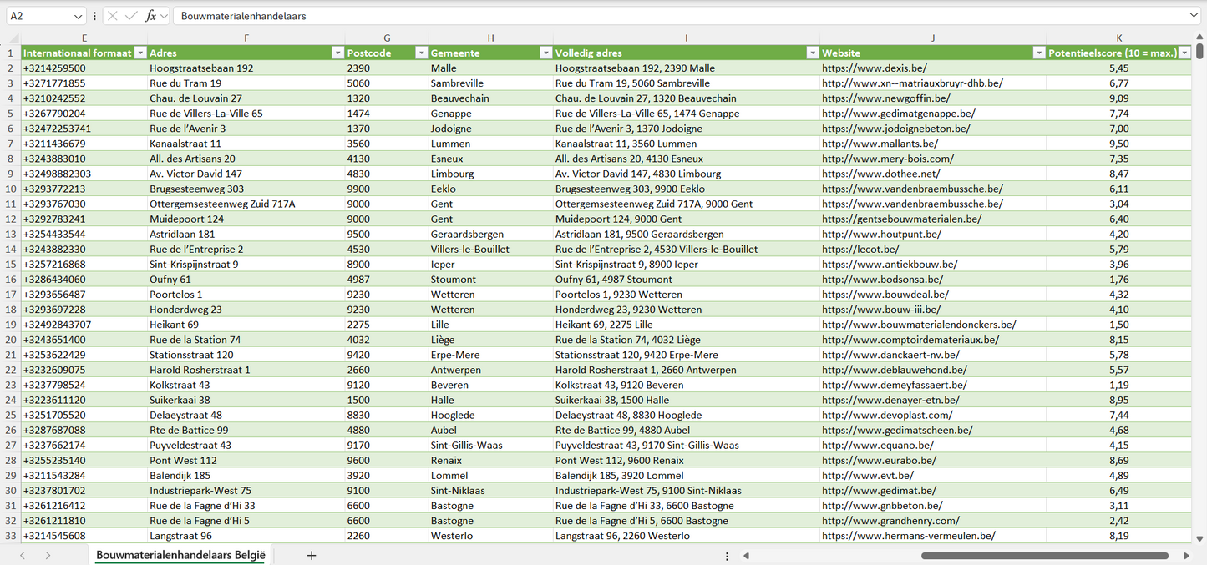The image size is (1207, 565).
Task: Click the next sheet navigation arrow
Action: [x=48, y=555]
